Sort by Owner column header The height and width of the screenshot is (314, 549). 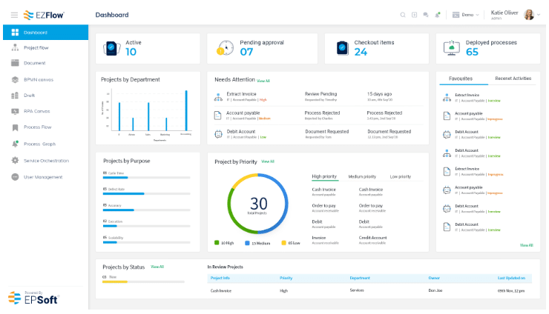pos(434,278)
